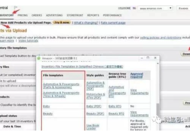This screenshot has width=190, height=133.
Task: Maximize the Amazon popup window
Action: coord(148,58)
